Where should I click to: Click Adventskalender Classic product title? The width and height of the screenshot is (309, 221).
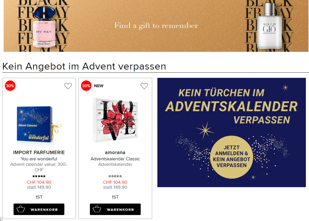(115, 159)
